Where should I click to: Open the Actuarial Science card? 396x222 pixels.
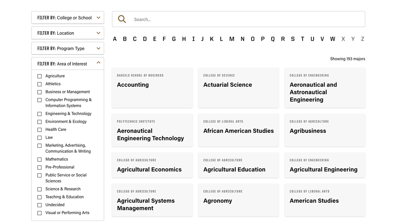pos(239,88)
